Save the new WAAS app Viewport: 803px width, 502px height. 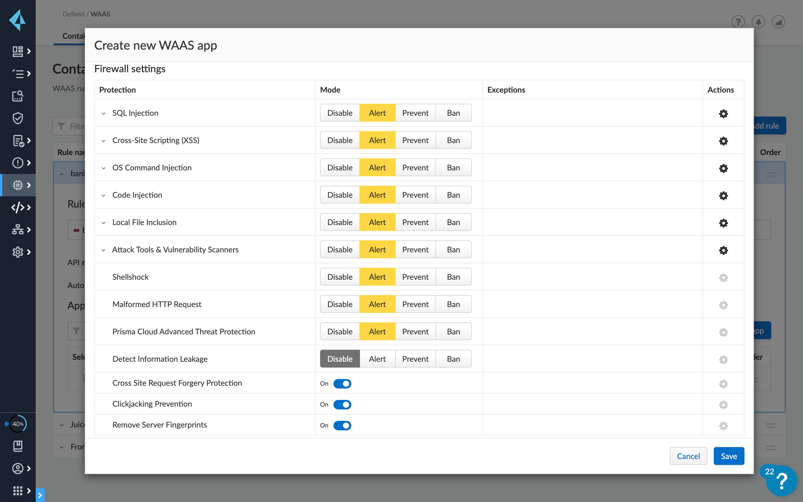point(729,456)
